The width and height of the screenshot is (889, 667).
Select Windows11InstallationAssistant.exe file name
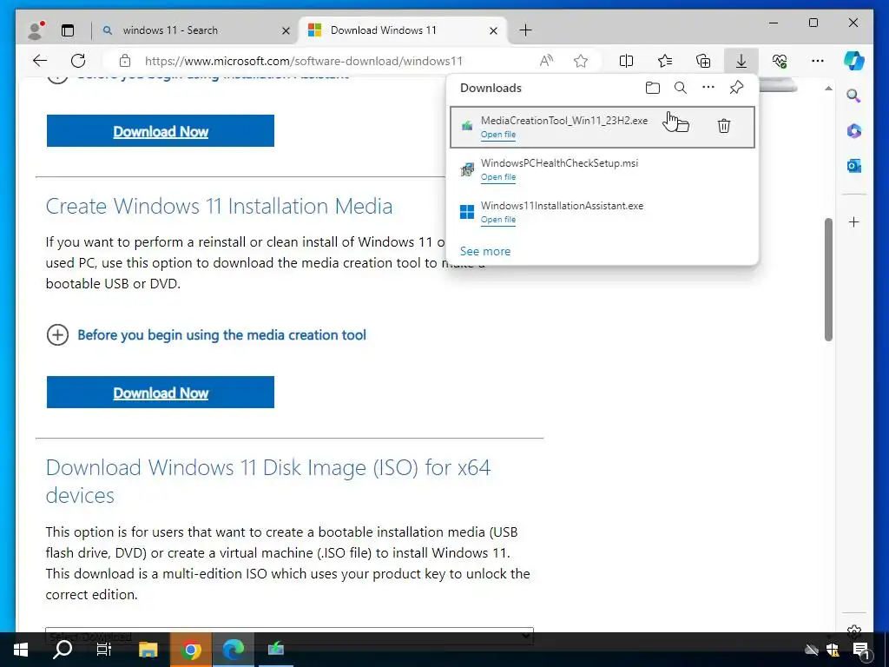[x=562, y=206]
